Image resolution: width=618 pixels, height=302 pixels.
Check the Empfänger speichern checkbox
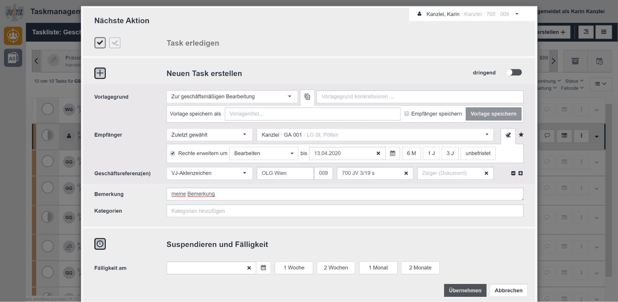click(407, 114)
